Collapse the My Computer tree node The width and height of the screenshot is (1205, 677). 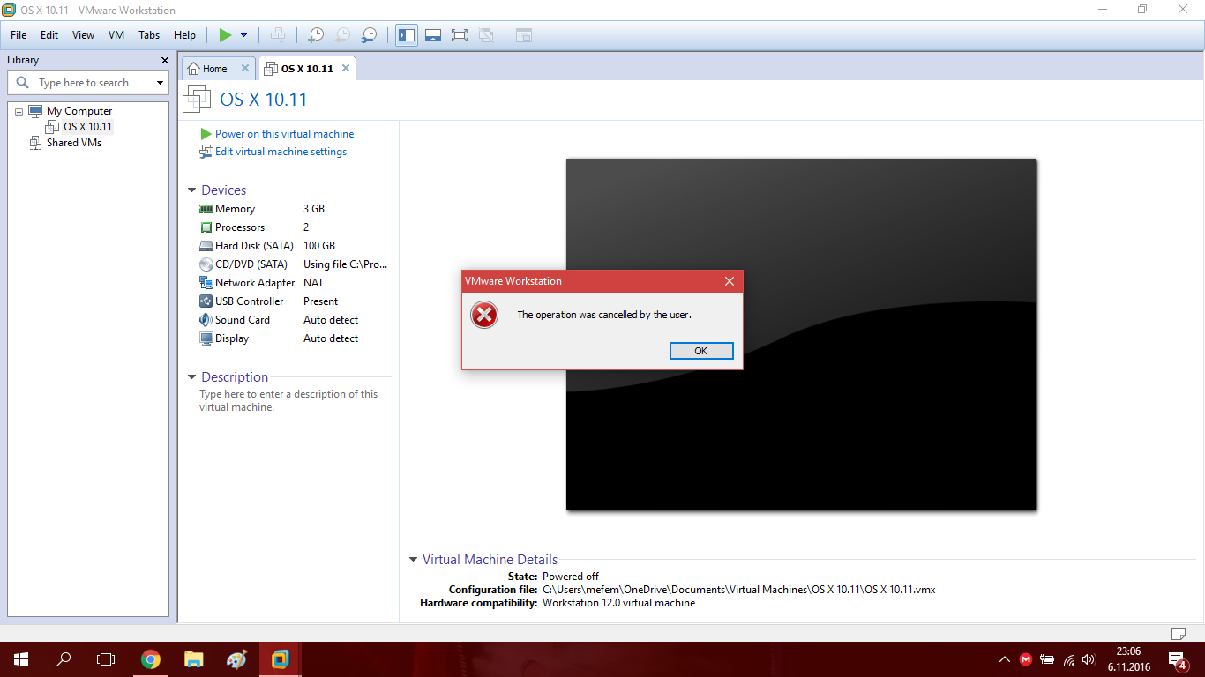click(x=19, y=112)
